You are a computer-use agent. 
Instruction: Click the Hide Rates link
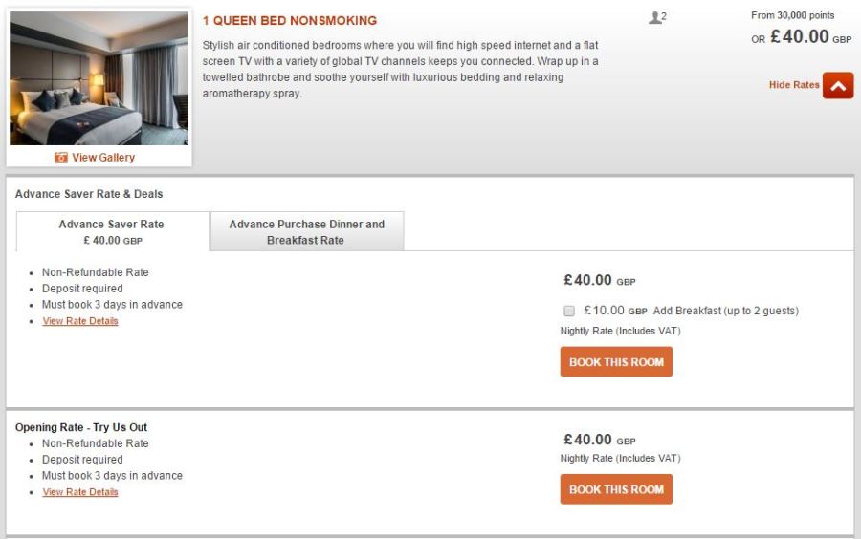click(794, 85)
